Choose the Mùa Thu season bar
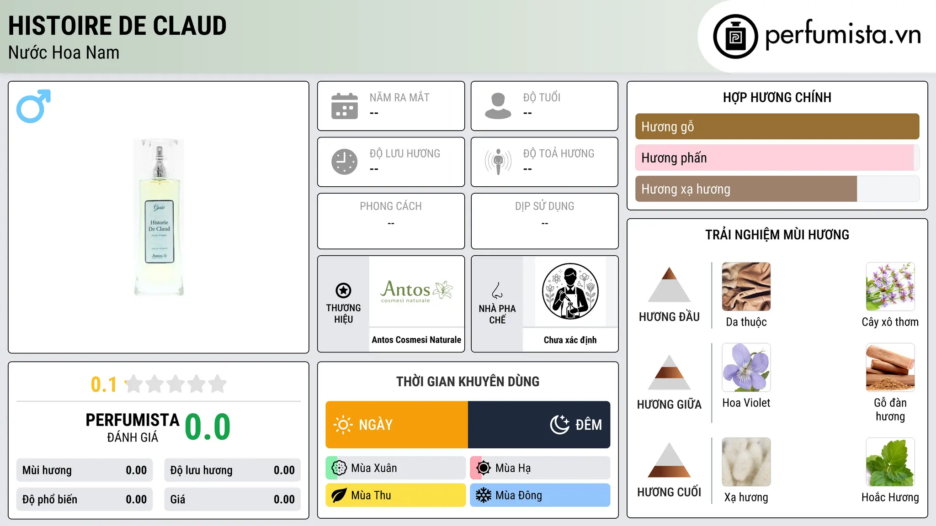The image size is (936, 526). pyautogui.click(x=396, y=495)
